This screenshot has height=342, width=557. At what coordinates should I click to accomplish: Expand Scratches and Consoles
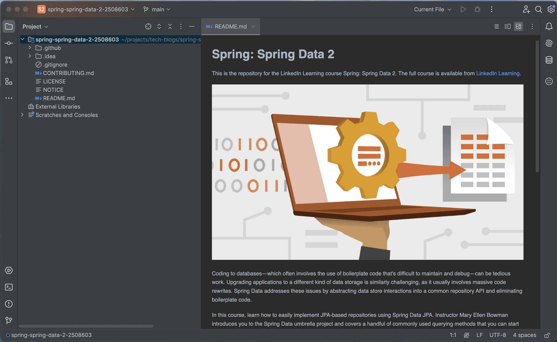coord(22,115)
